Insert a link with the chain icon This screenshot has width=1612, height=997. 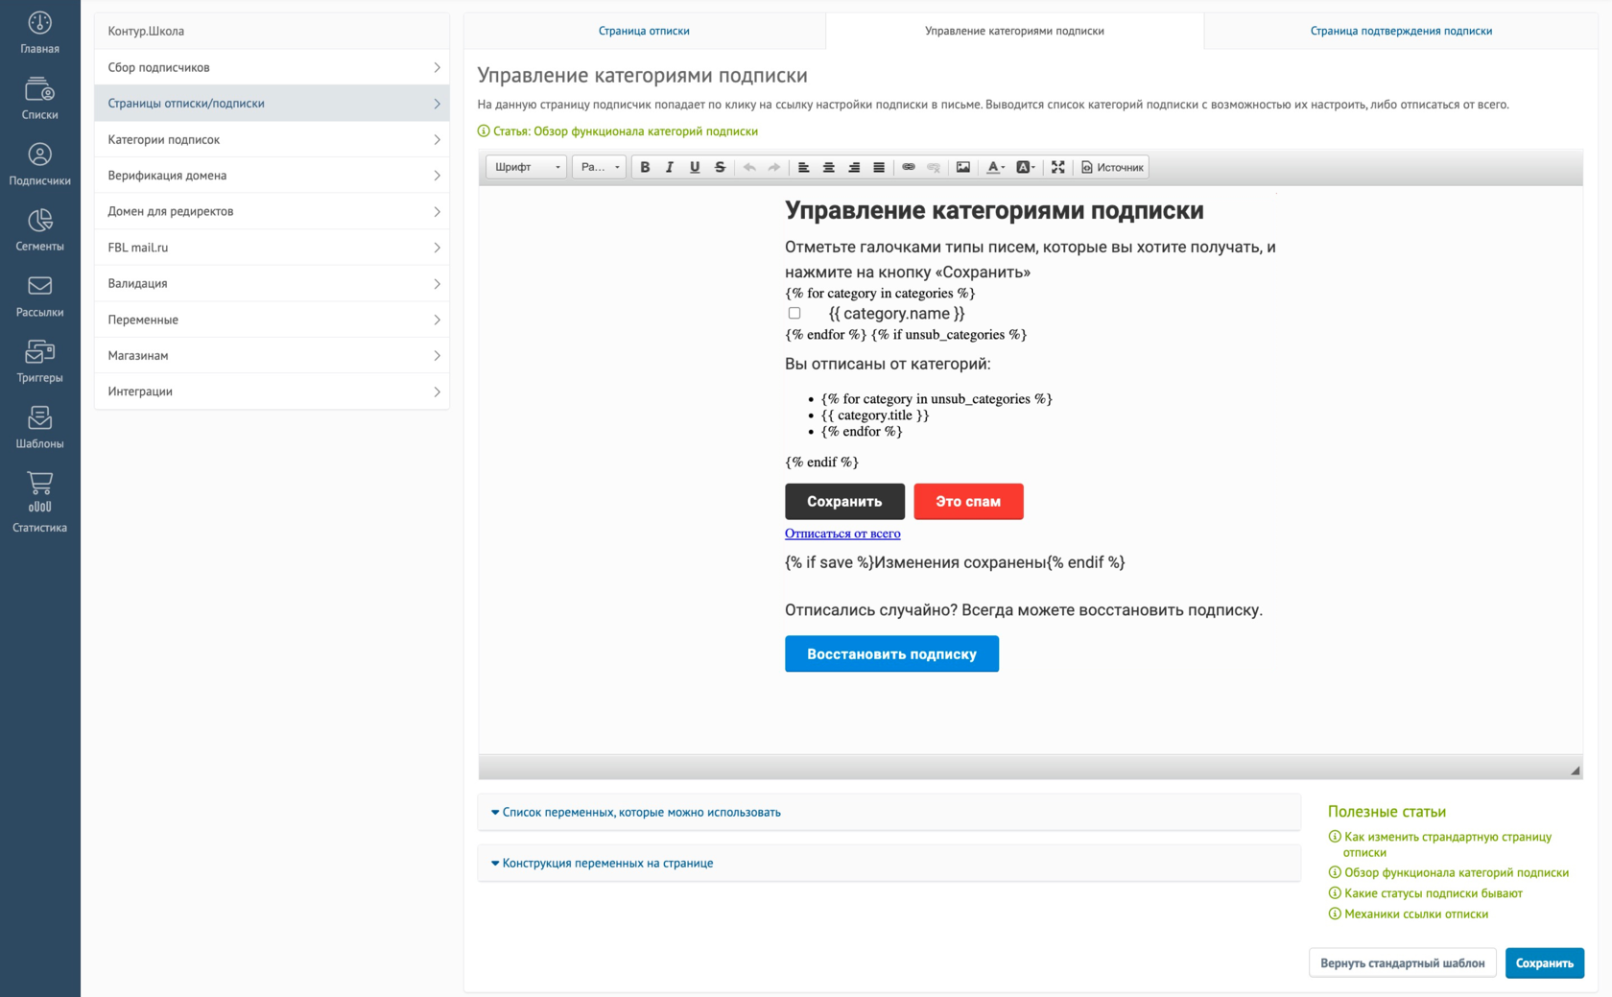(909, 167)
